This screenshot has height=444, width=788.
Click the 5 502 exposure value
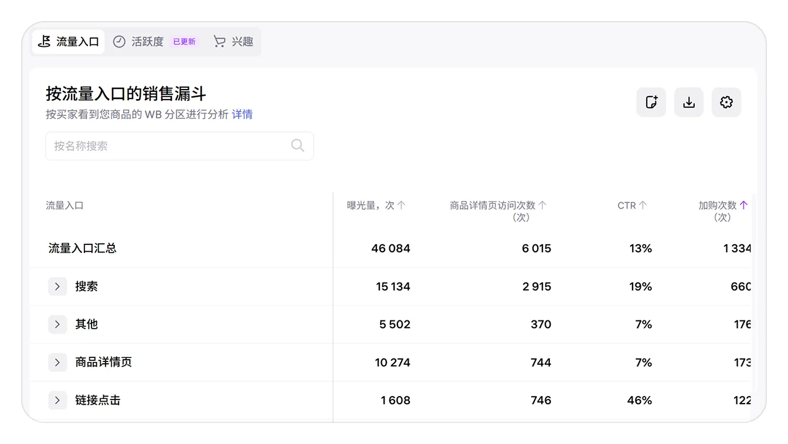tap(395, 325)
